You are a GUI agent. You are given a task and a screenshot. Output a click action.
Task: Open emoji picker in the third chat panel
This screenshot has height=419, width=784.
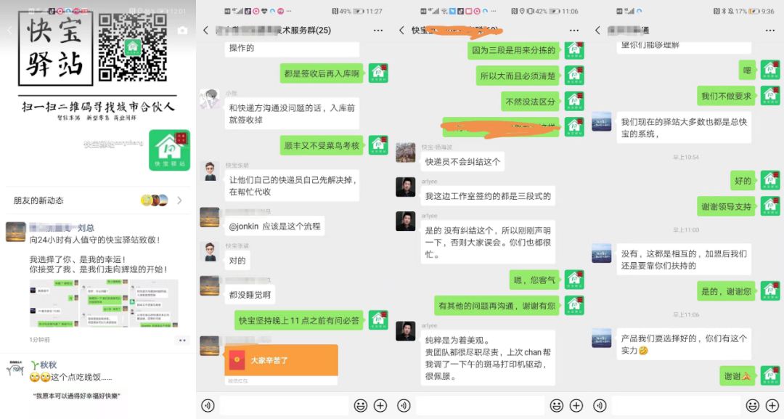pyautogui.click(x=557, y=405)
